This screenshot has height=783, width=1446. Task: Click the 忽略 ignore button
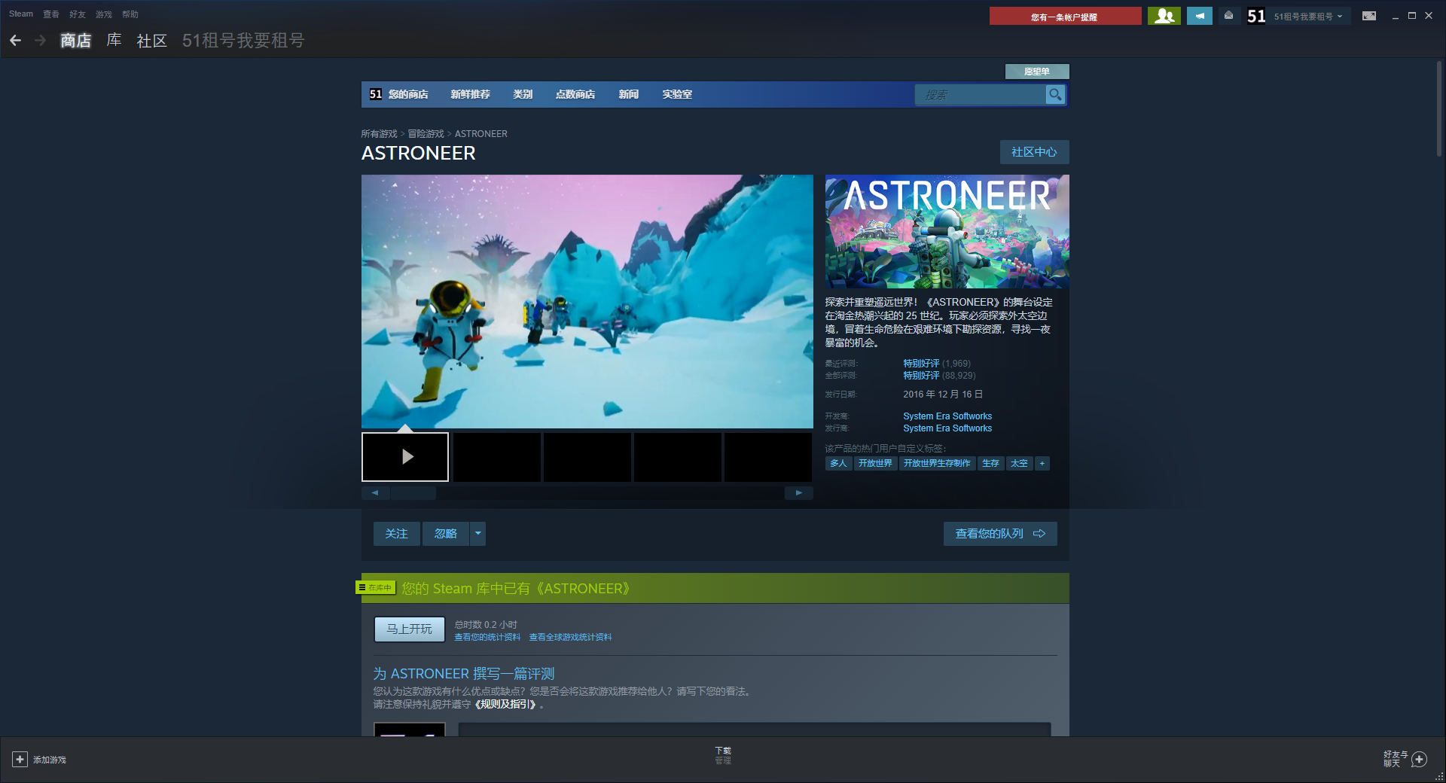point(446,534)
